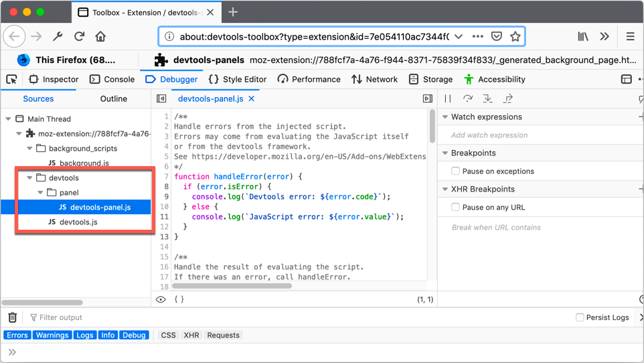Toggle the Debug filter
This screenshot has width=644, height=363.
(134, 335)
